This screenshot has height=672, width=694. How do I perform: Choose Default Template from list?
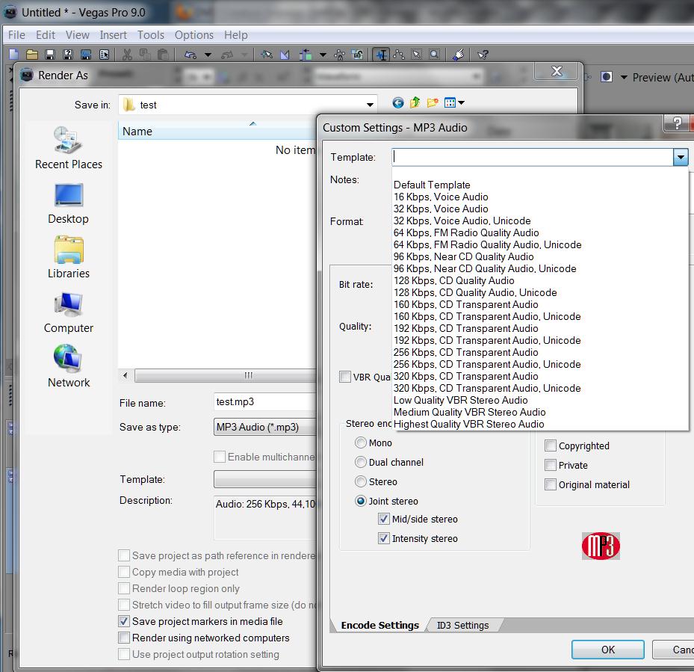(x=432, y=185)
